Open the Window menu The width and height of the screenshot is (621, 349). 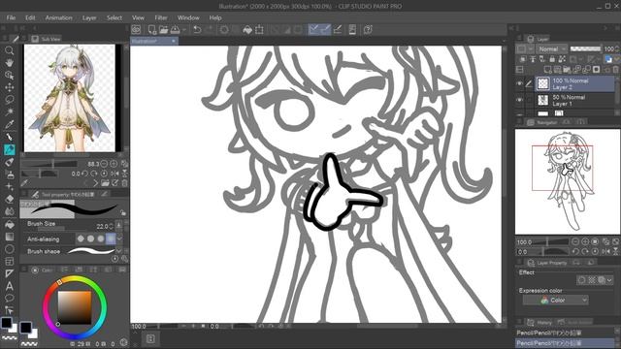coord(188,17)
